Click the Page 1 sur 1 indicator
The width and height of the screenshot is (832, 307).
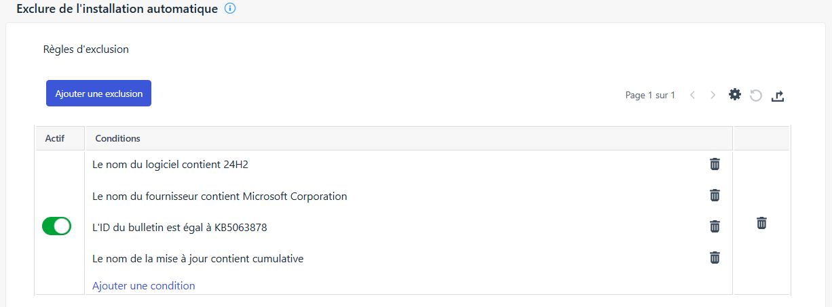[x=650, y=96]
